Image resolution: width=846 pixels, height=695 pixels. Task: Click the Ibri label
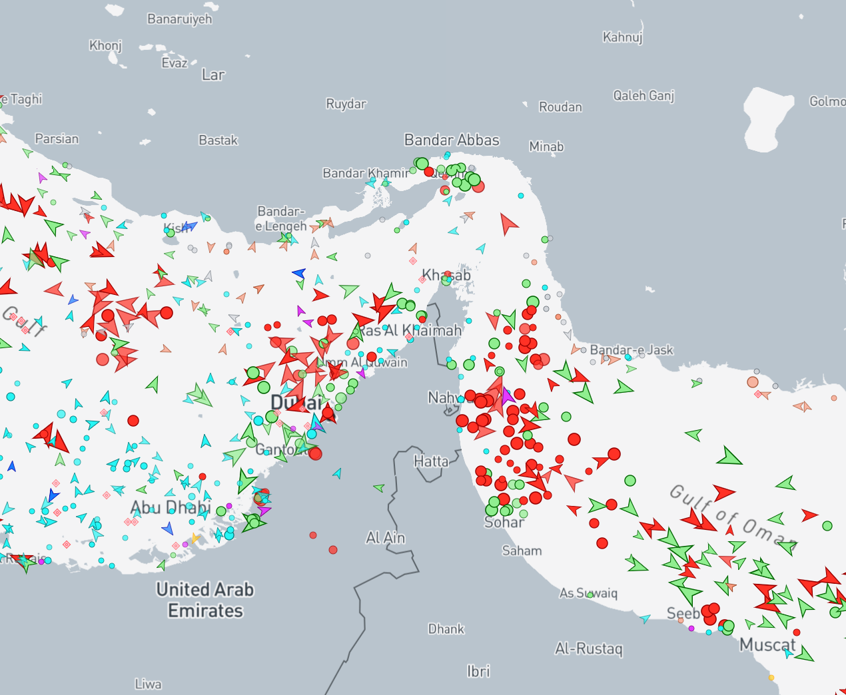pyautogui.click(x=478, y=671)
